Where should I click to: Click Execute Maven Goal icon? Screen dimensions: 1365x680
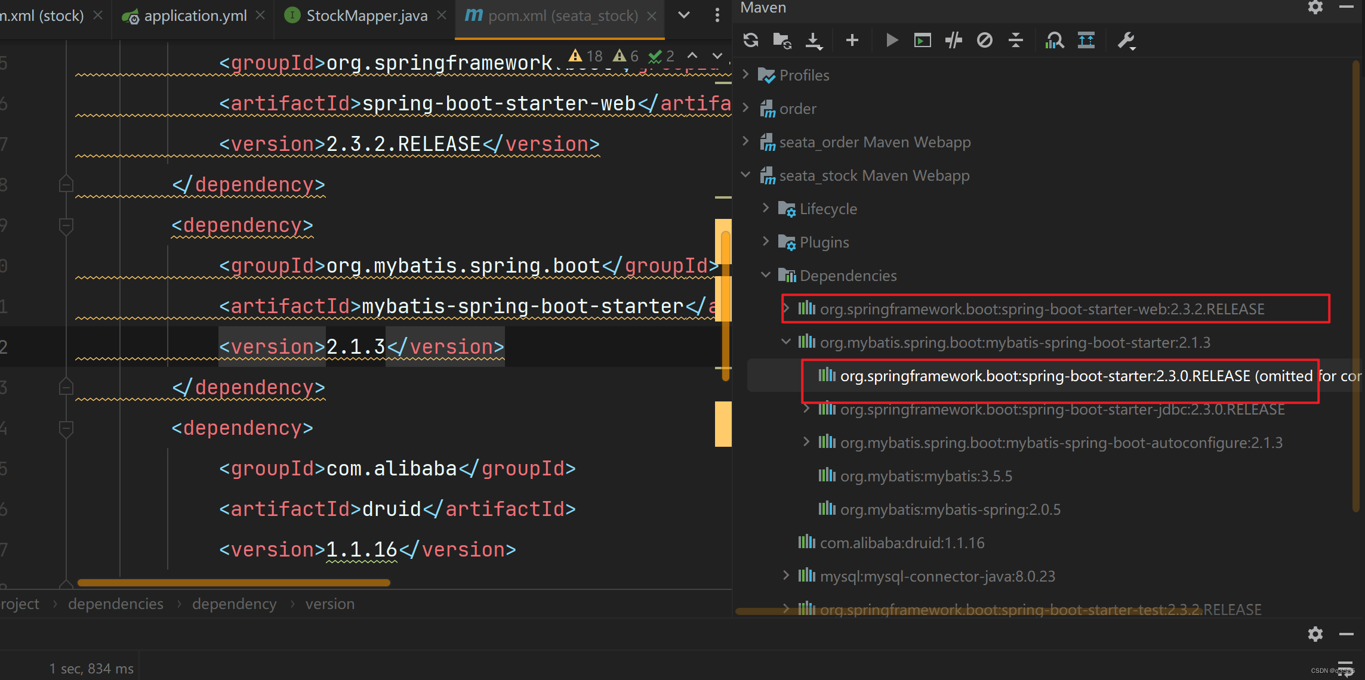click(x=923, y=41)
